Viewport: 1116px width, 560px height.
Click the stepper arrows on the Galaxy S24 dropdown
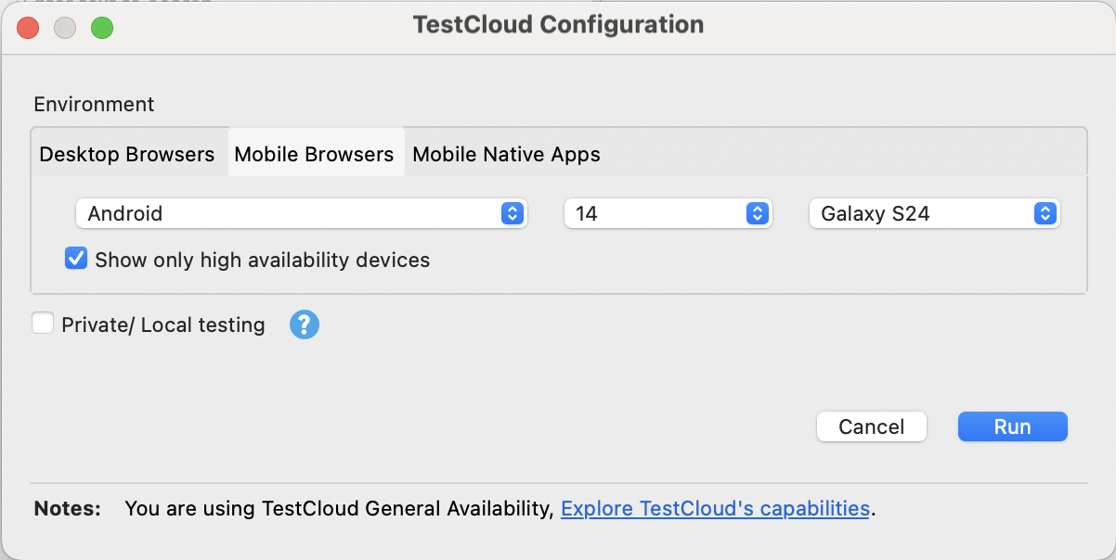coord(1047,213)
